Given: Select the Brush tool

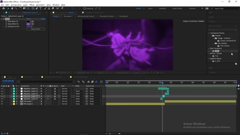Looking at the screenshot, I should 45,8.
